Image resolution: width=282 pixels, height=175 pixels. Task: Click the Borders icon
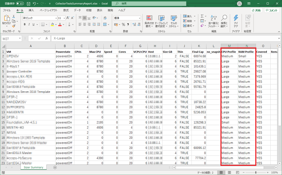43,24
